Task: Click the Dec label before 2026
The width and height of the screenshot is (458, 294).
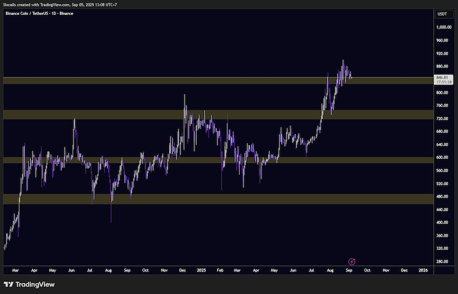Action: [x=404, y=270]
